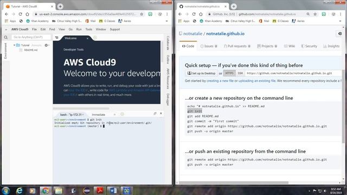Open a new tab in the Cloud9 browser window
Screen dimensions: 347x195
coord(60,6)
